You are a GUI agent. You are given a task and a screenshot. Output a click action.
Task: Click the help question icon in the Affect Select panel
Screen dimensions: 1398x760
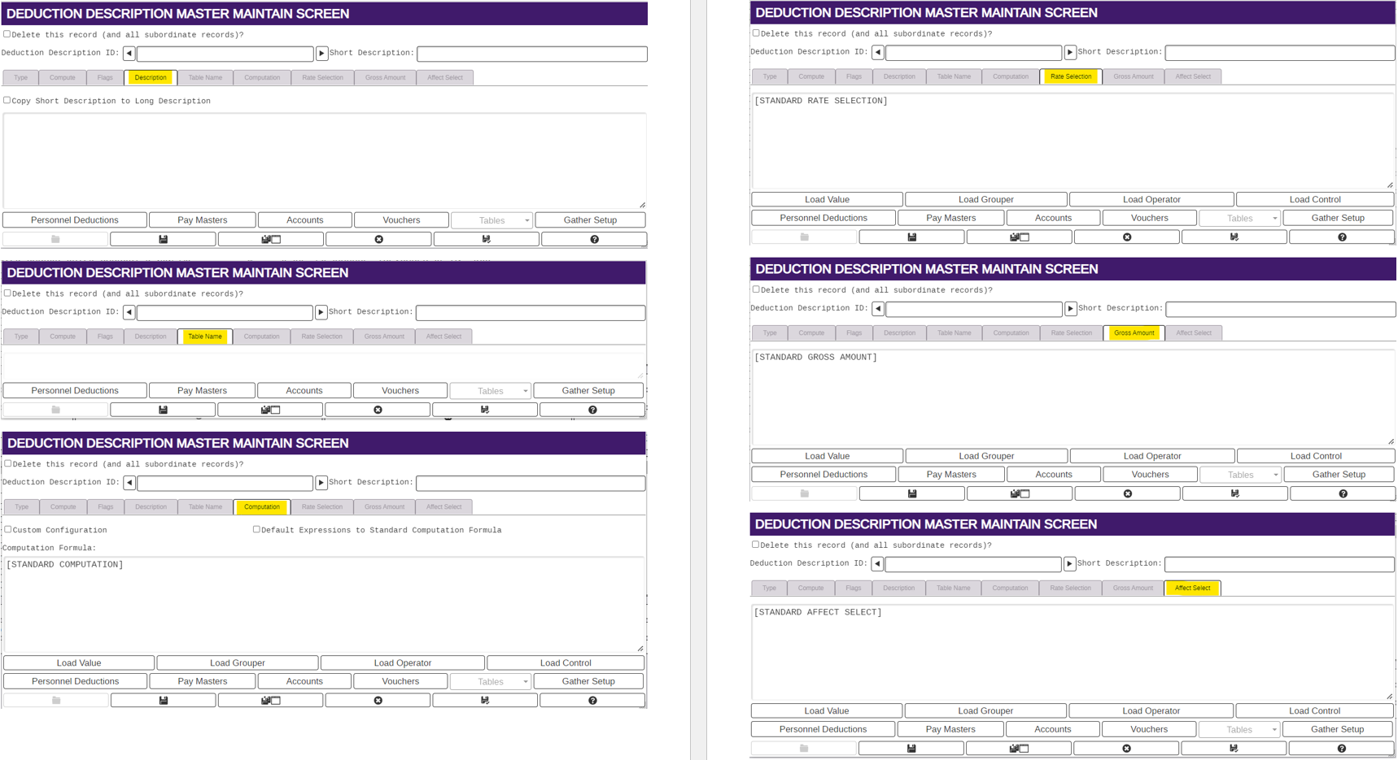coord(1341,748)
